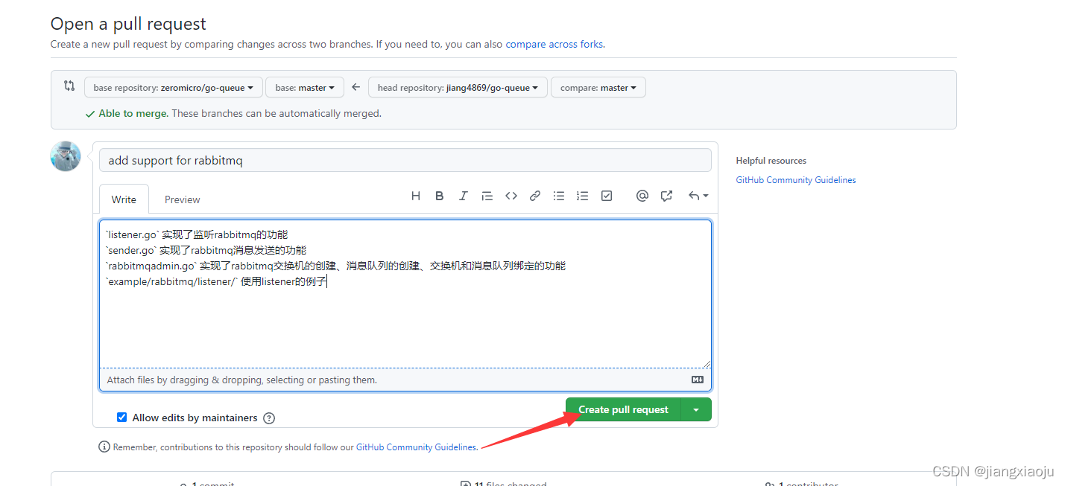Click the pull request title field
The image size is (1065, 486).
click(405, 160)
